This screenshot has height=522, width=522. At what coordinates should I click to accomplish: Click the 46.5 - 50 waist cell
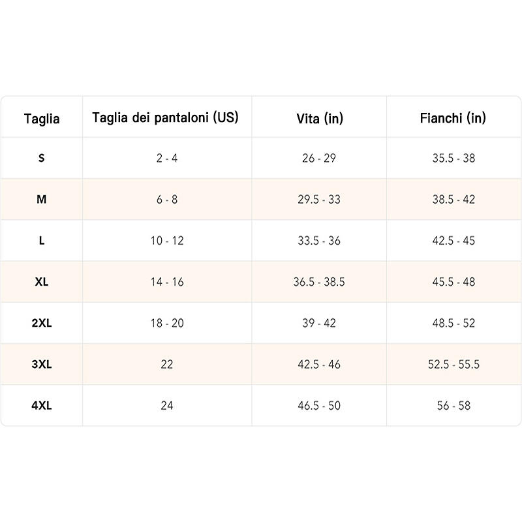319,405
